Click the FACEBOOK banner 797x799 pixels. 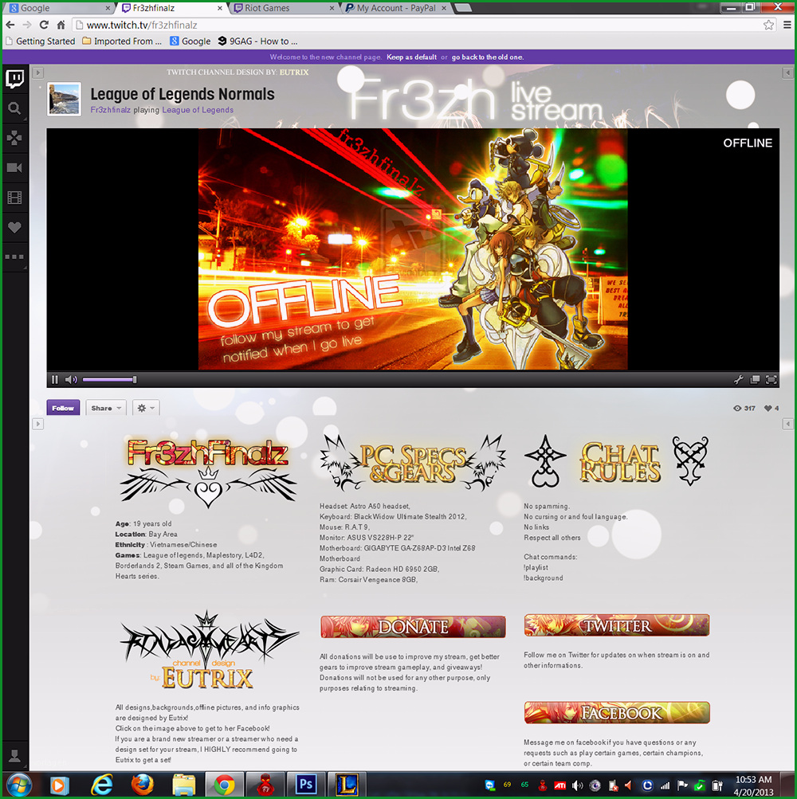coord(617,712)
